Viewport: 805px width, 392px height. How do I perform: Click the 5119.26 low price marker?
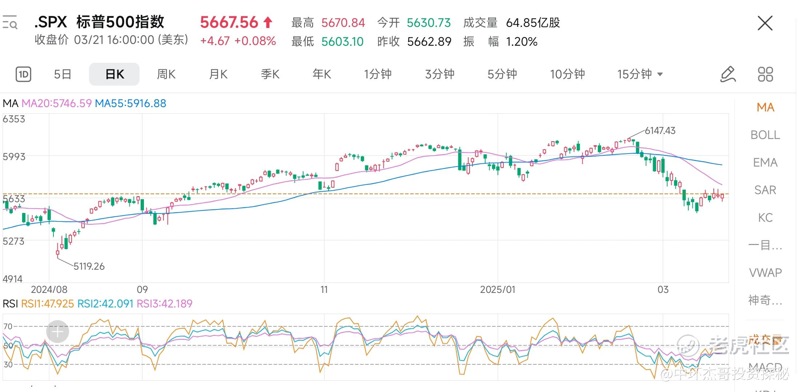click(x=89, y=266)
